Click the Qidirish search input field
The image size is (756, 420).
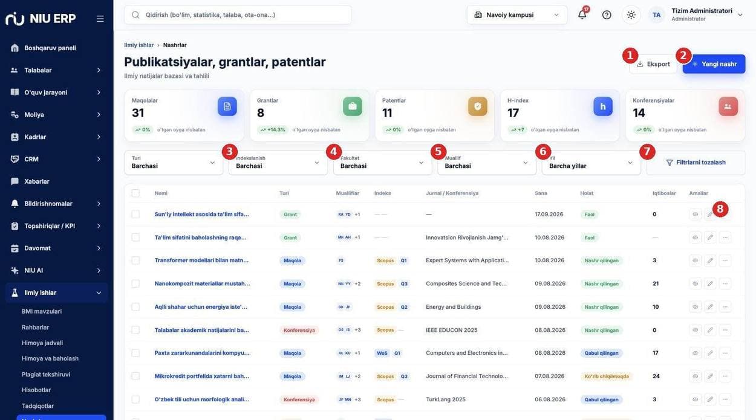238,15
